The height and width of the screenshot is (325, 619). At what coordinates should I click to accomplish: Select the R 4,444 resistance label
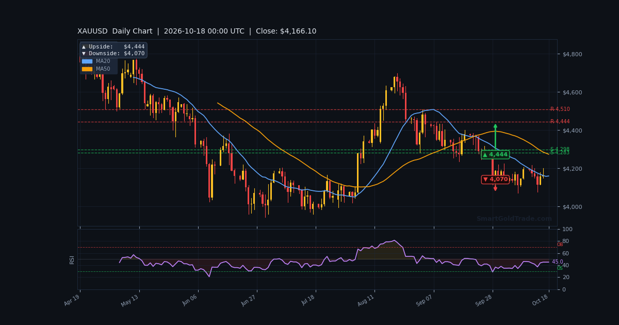560,122
